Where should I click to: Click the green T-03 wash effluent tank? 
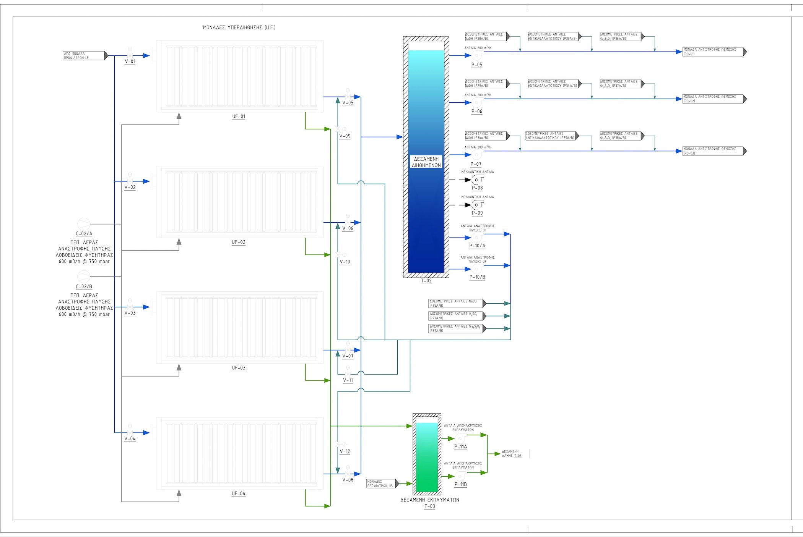click(x=427, y=457)
